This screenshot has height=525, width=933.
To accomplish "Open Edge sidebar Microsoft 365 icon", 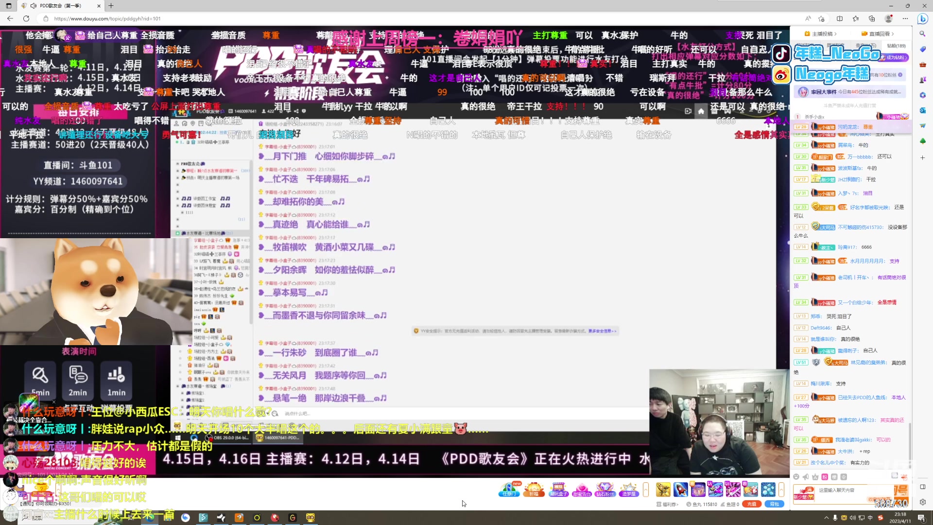I will point(922,95).
